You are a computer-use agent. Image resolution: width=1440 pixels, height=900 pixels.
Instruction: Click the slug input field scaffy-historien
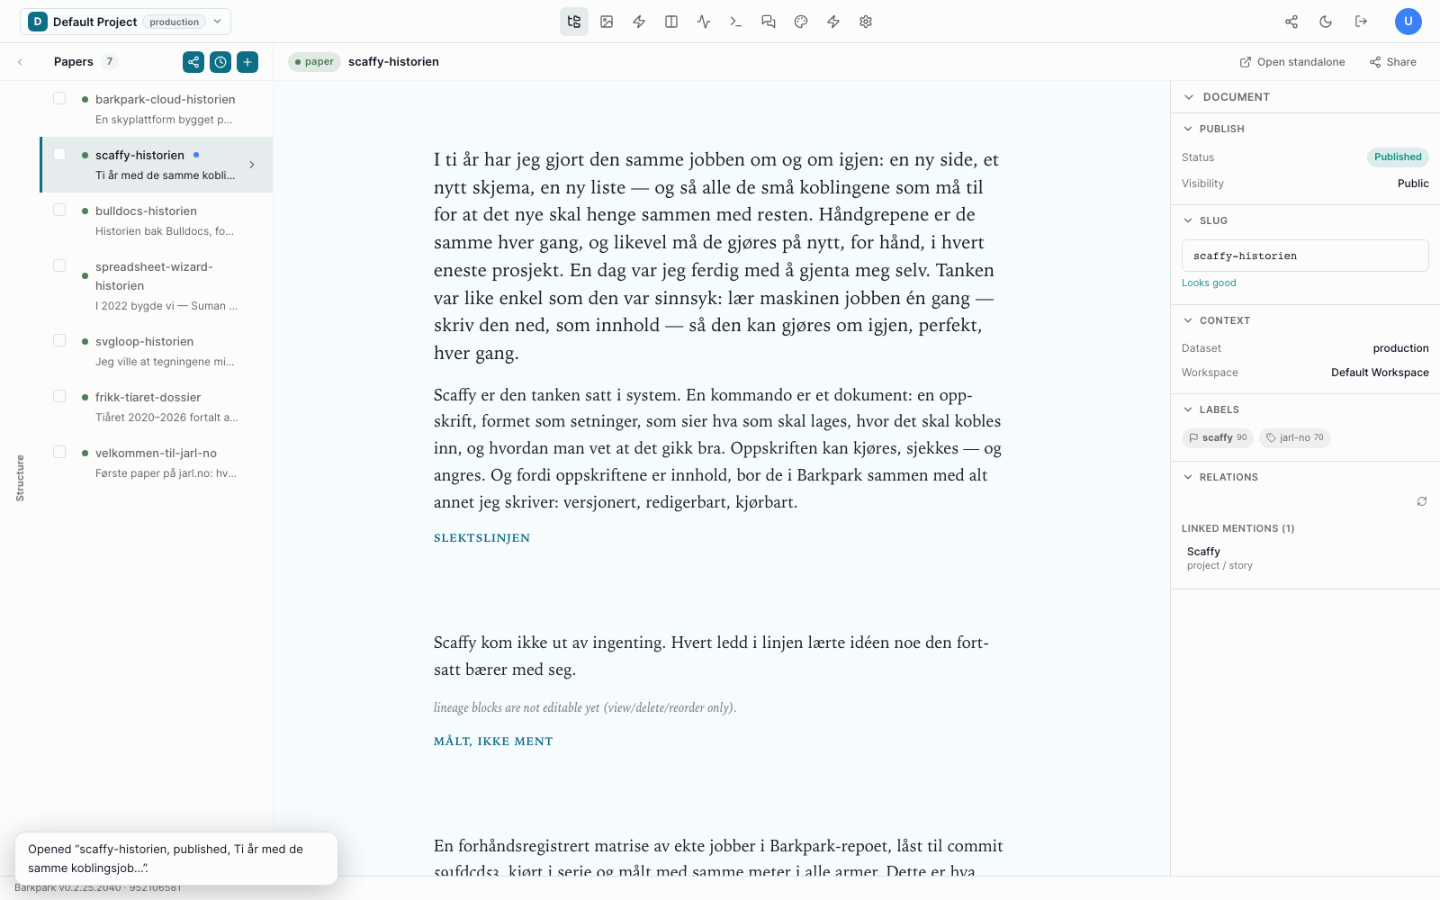pyautogui.click(x=1305, y=256)
